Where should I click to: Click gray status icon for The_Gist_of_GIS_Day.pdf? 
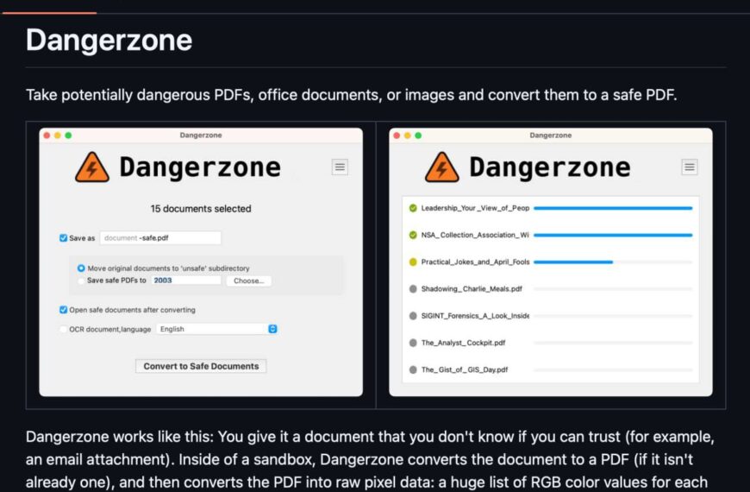(x=413, y=369)
